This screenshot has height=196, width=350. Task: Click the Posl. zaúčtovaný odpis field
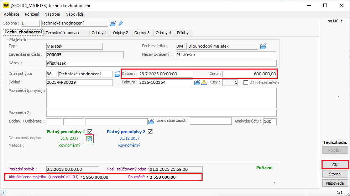[176, 169]
